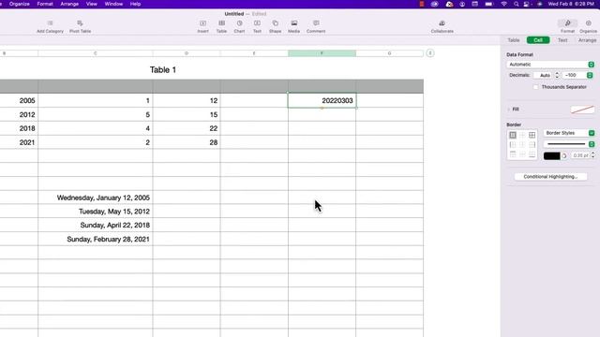Open the border line style dropdown
Screen dimensions: 600x337
pos(569,144)
